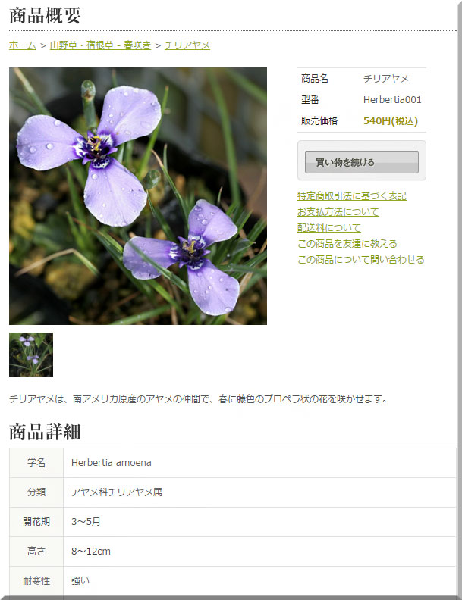Click the チリアヤメ breadcrumb link
Screen dimensions: 462x600
187,45
